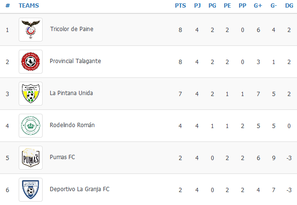
Task: Select the Rodelindo Román green crown emblem
Action: pos(31,126)
